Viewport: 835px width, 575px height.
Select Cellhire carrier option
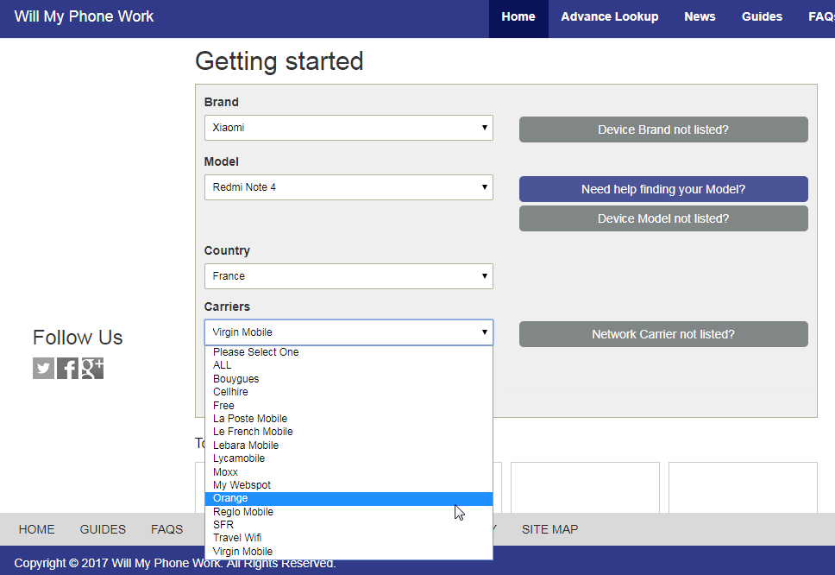(x=348, y=392)
